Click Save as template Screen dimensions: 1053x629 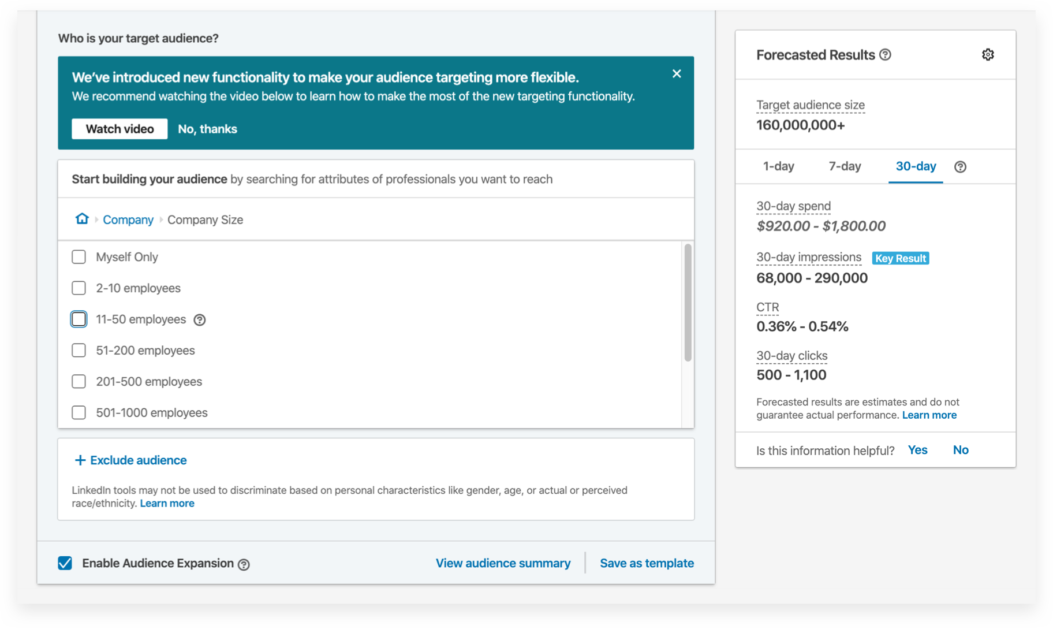(x=647, y=563)
